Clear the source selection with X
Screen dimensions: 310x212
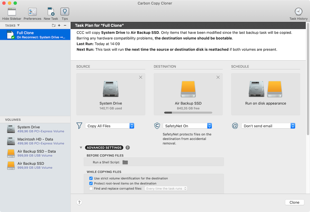140,77
